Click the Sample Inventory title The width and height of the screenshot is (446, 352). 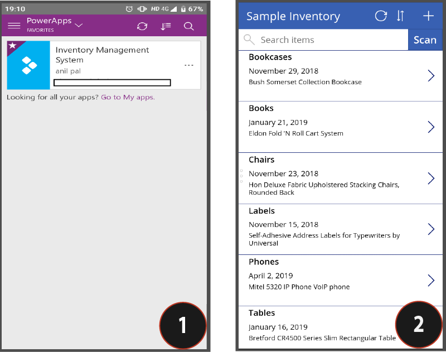(x=293, y=16)
